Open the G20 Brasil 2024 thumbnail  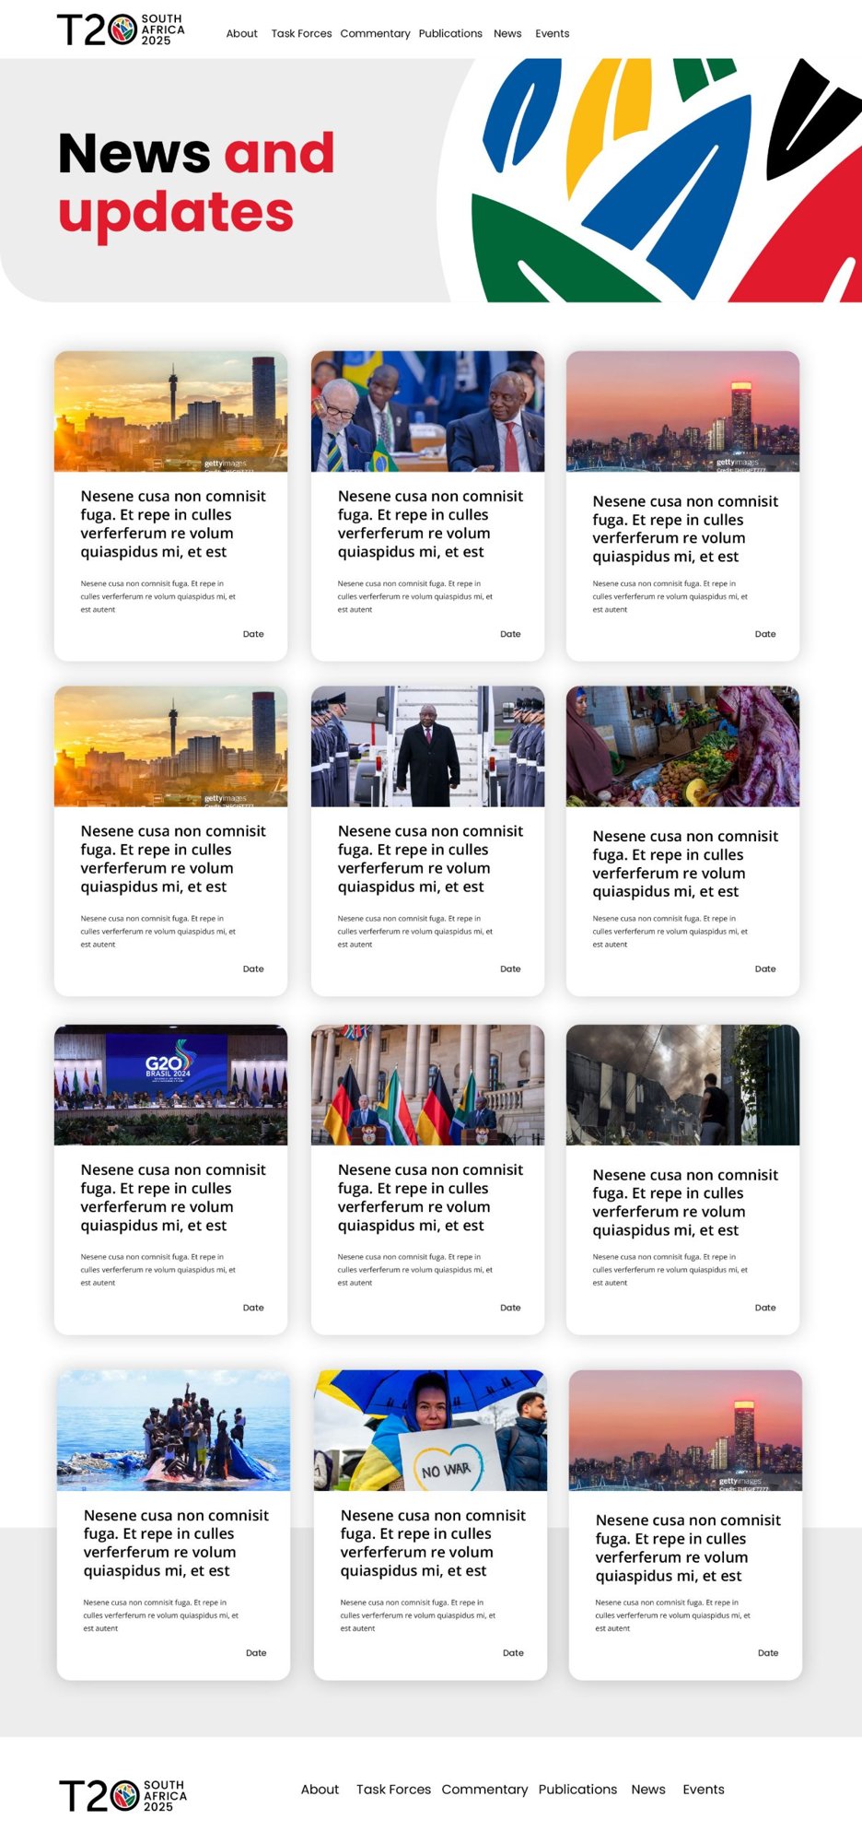170,1085
